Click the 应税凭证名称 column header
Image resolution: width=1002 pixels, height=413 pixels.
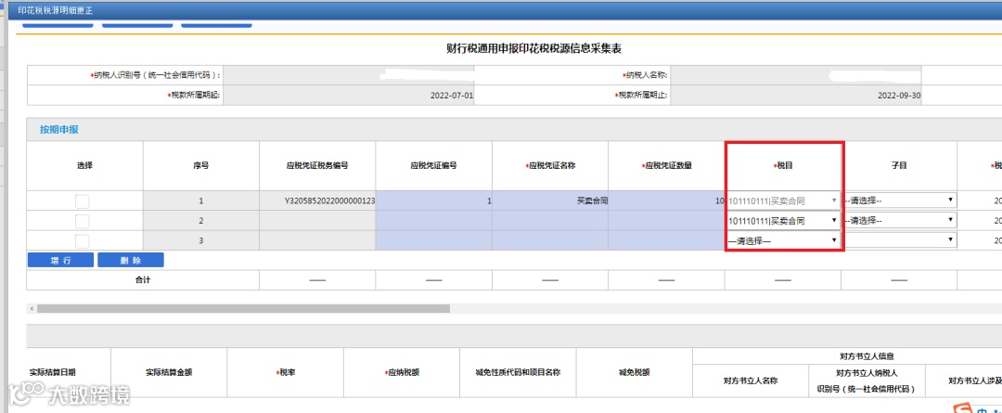[550, 165]
